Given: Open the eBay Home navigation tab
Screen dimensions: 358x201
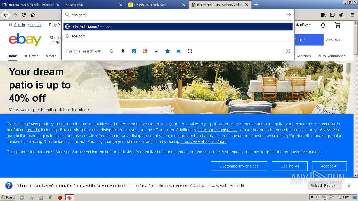Looking at the screenshot, I should click(12, 56).
